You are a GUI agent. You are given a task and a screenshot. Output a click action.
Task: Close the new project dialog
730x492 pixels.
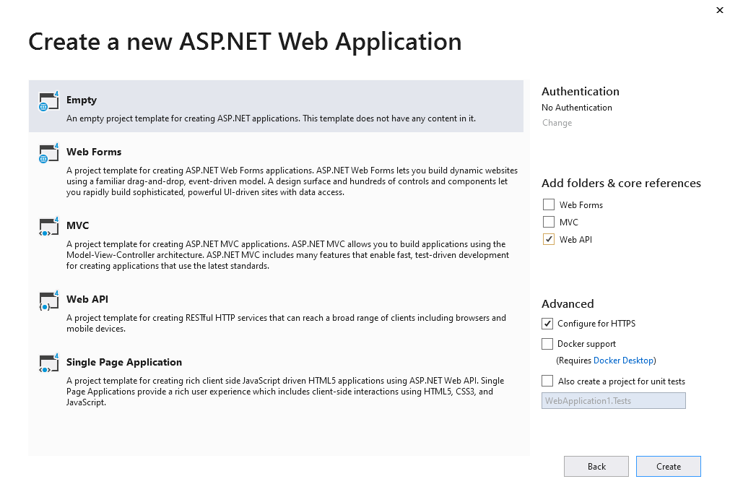[x=719, y=10]
